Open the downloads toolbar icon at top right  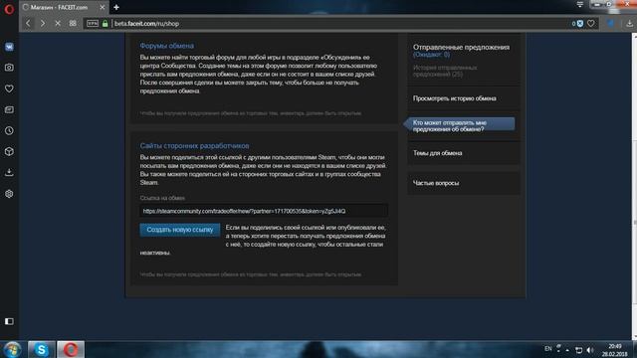click(629, 24)
